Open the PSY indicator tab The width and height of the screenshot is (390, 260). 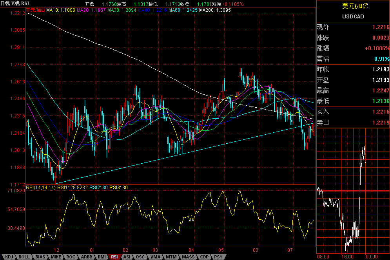[x=218, y=257]
